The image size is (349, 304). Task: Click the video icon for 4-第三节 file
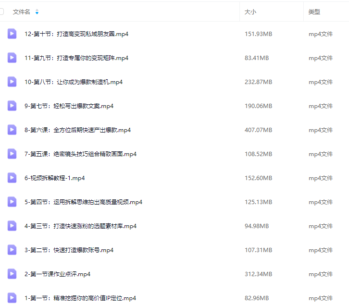point(12,226)
